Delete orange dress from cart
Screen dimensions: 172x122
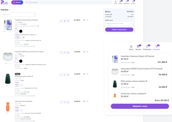click(87, 102)
